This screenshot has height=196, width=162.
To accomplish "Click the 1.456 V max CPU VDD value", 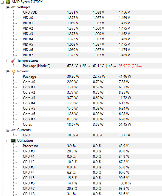I will coord(124,12).
